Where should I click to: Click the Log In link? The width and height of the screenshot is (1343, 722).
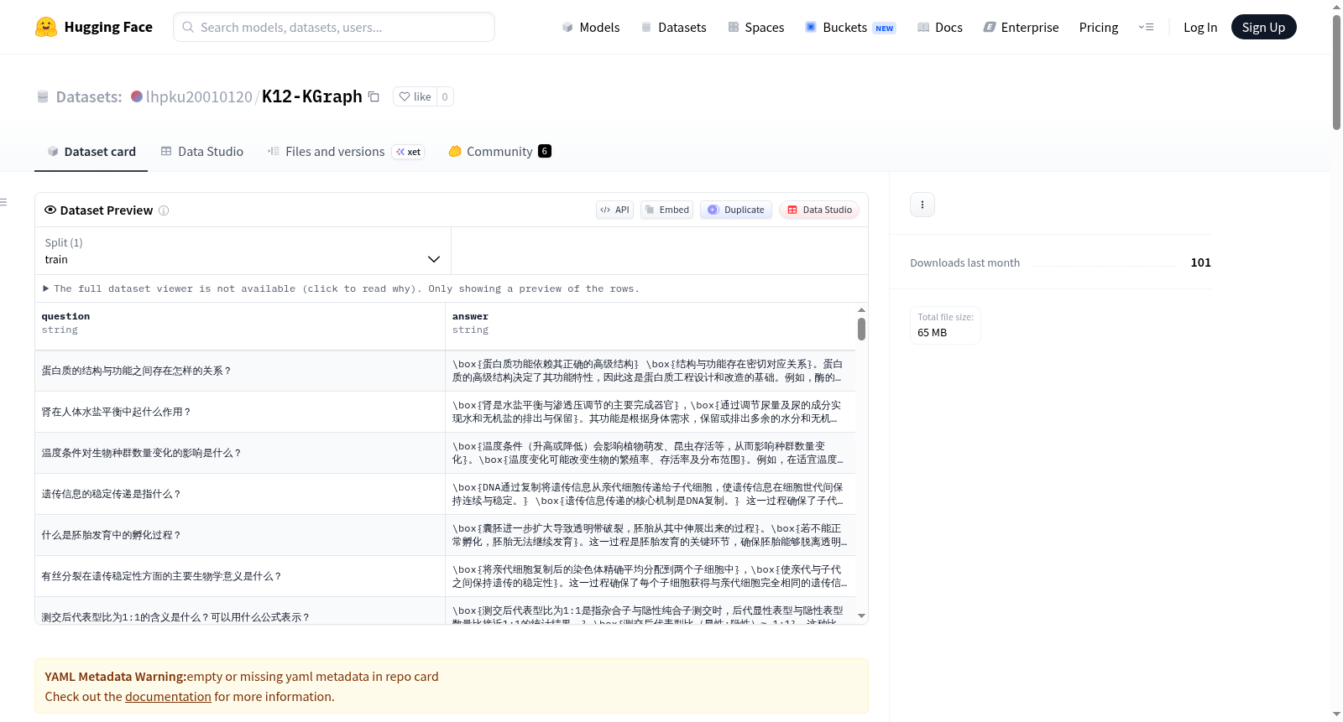(1200, 27)
